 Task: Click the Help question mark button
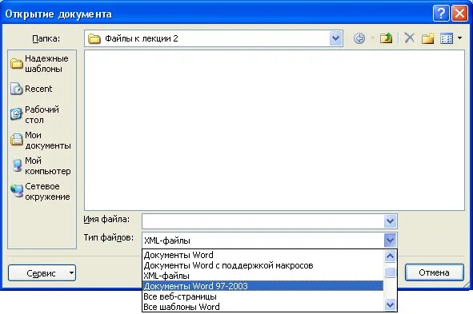[x=441, y=14]
